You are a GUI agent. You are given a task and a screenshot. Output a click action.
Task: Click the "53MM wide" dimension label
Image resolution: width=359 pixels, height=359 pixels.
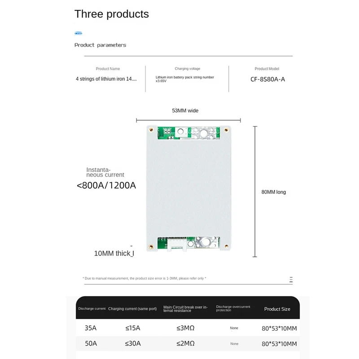(x=185, y=110)
